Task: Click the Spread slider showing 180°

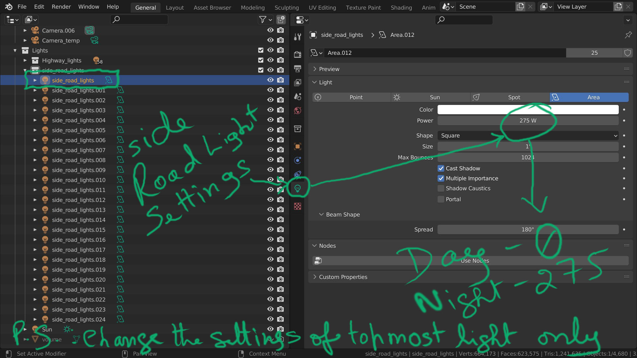Action: (528, 229)
